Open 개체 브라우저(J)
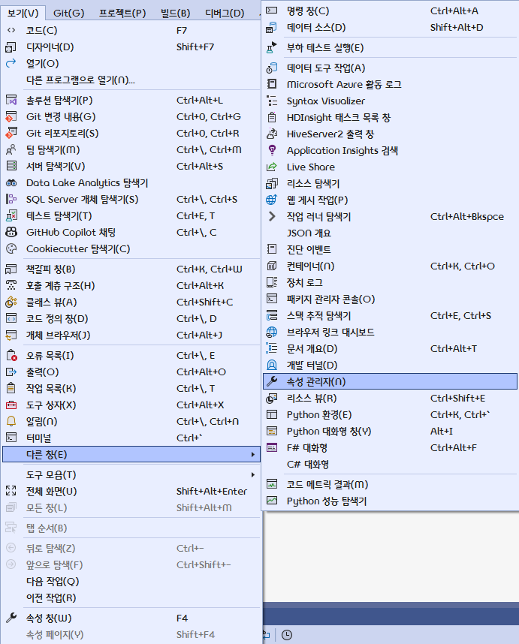 point(131,336)
